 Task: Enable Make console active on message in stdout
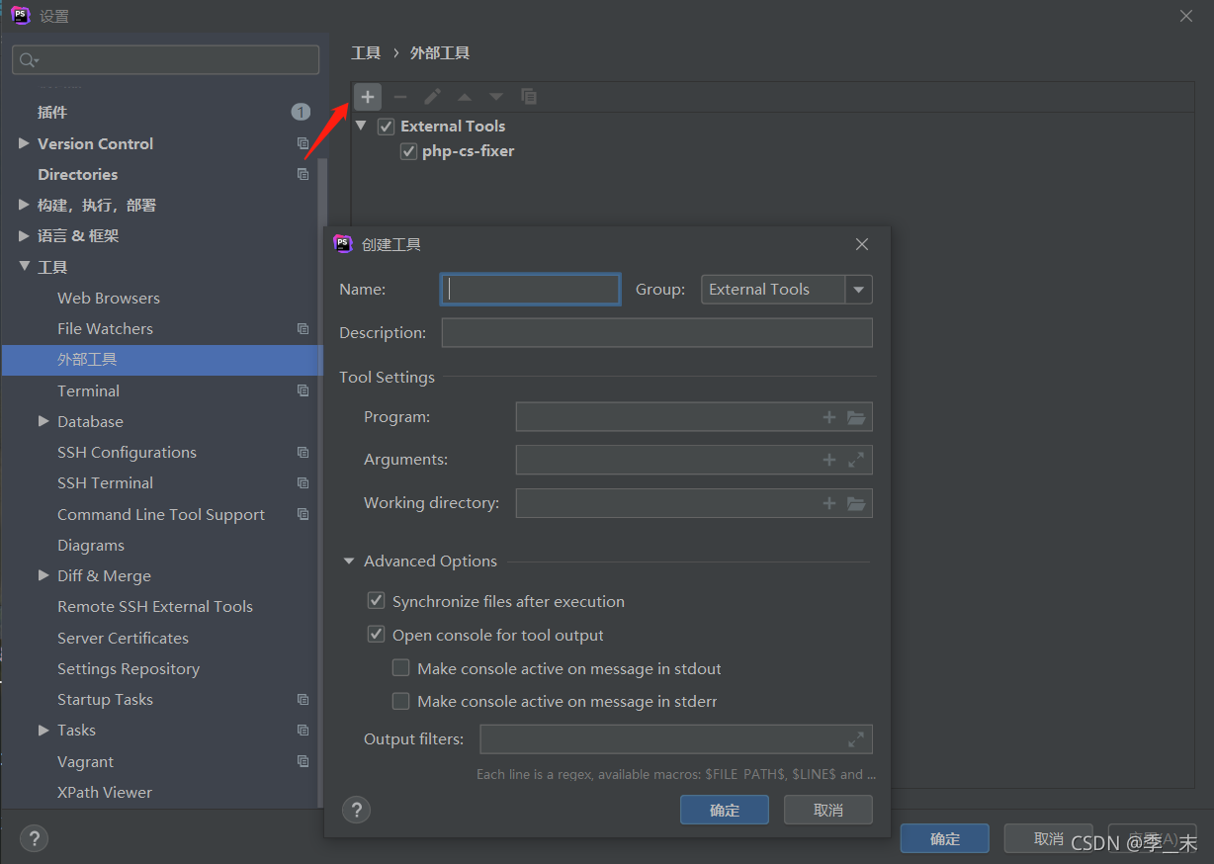[x=401, y=667]
